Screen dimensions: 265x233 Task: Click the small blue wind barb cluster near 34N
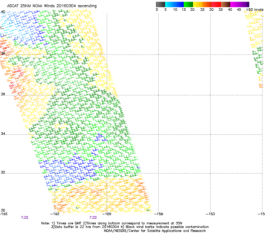pos(101,137)
